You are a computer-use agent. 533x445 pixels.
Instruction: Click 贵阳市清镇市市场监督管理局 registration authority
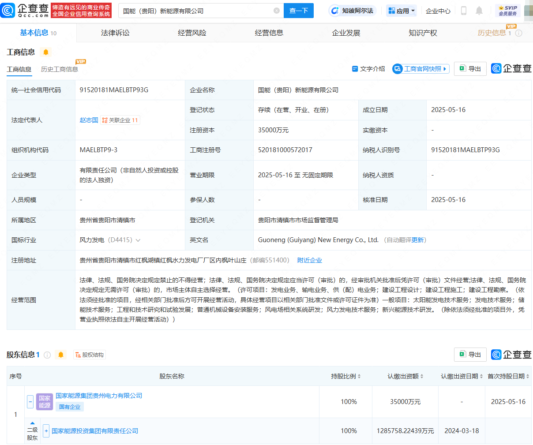pyautogui.click(x=298, y=220)
